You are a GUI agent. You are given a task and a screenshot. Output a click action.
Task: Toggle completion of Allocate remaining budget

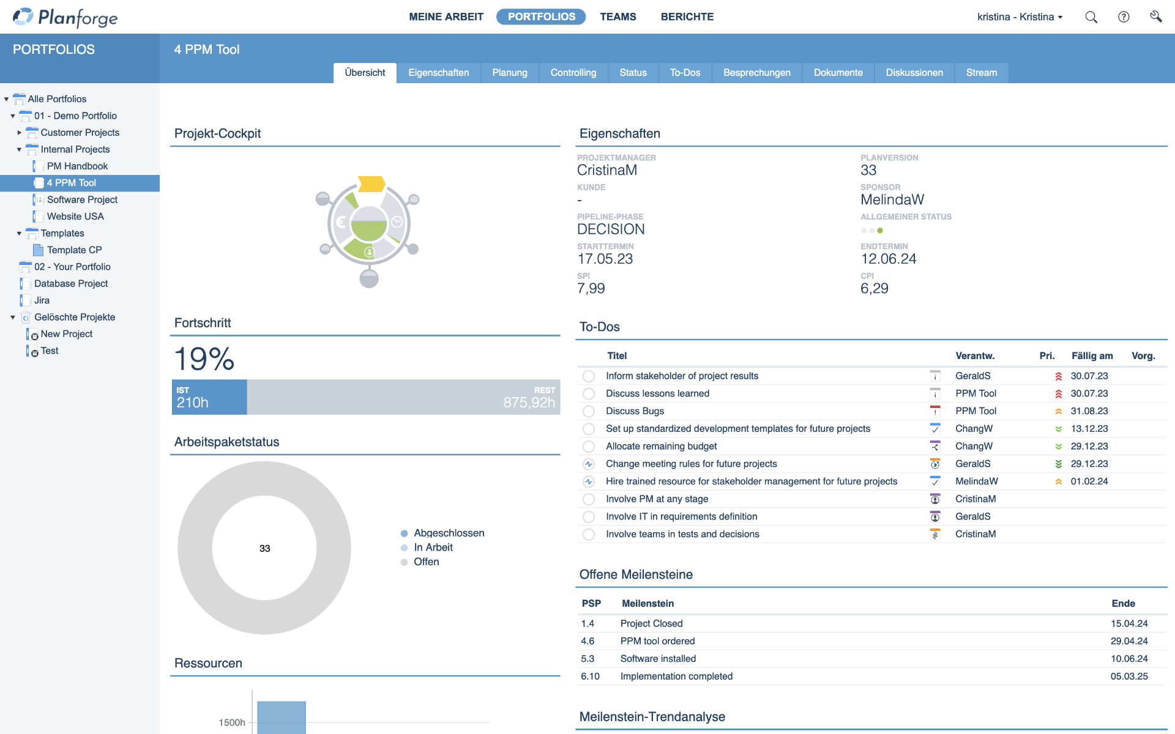pos(589,446)
